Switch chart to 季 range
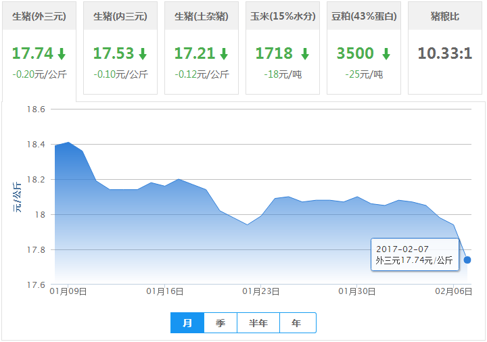 (x=221, y=323)
